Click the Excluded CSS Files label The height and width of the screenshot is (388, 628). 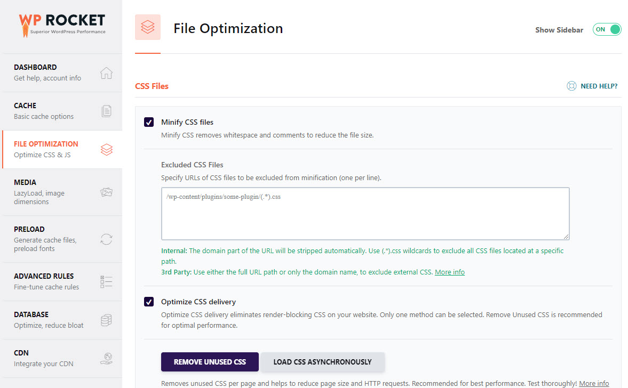192,165
